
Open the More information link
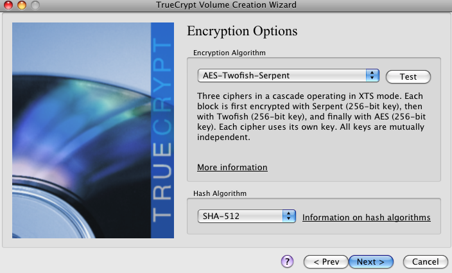232,167
